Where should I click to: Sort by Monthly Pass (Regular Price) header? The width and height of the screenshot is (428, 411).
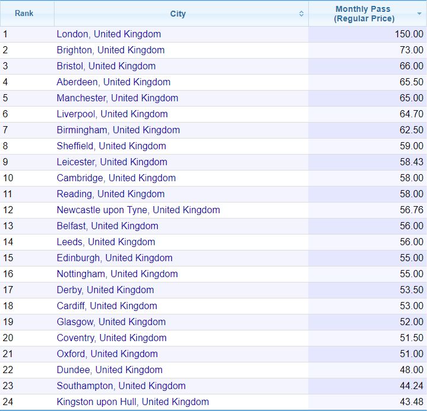[365, 14]
